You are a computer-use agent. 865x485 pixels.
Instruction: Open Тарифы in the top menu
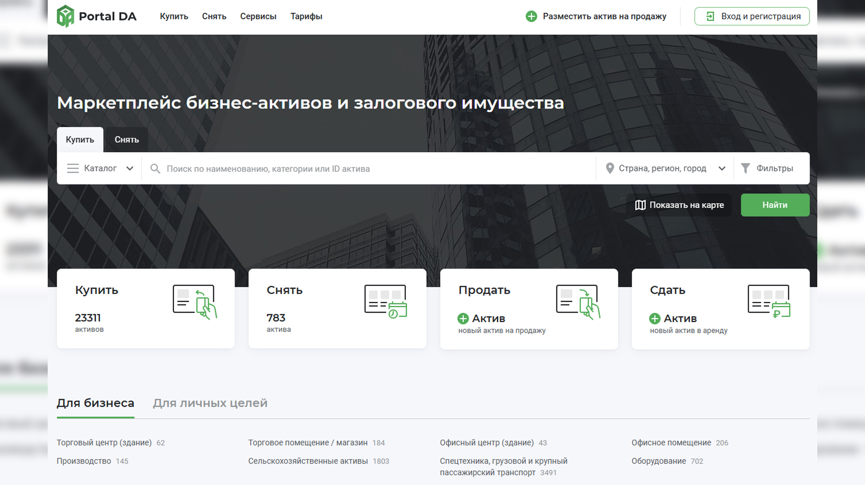[306, 16]
